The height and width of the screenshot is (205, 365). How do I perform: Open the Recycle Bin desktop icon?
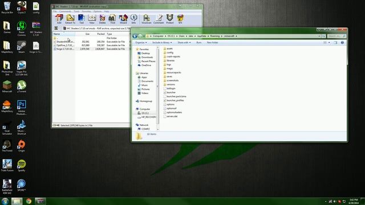click(7, 7)
